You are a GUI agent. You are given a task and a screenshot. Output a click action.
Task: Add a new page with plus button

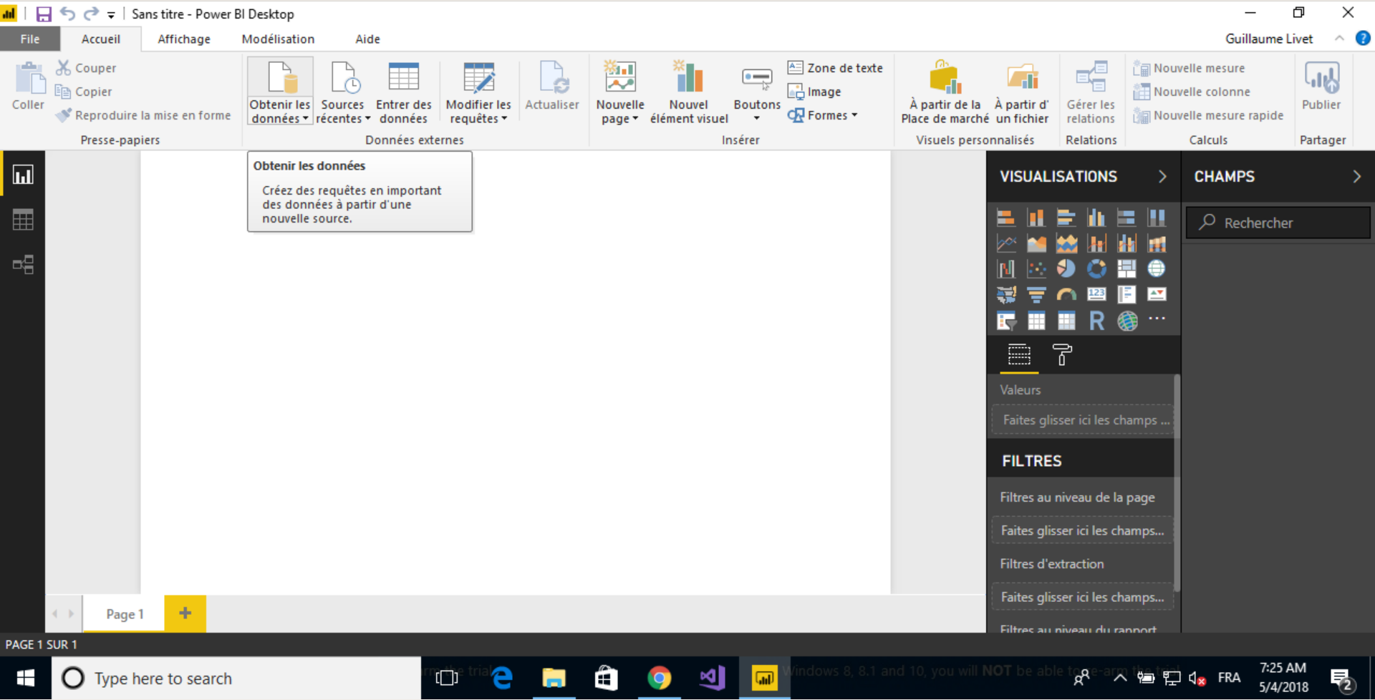pos(185,613)
